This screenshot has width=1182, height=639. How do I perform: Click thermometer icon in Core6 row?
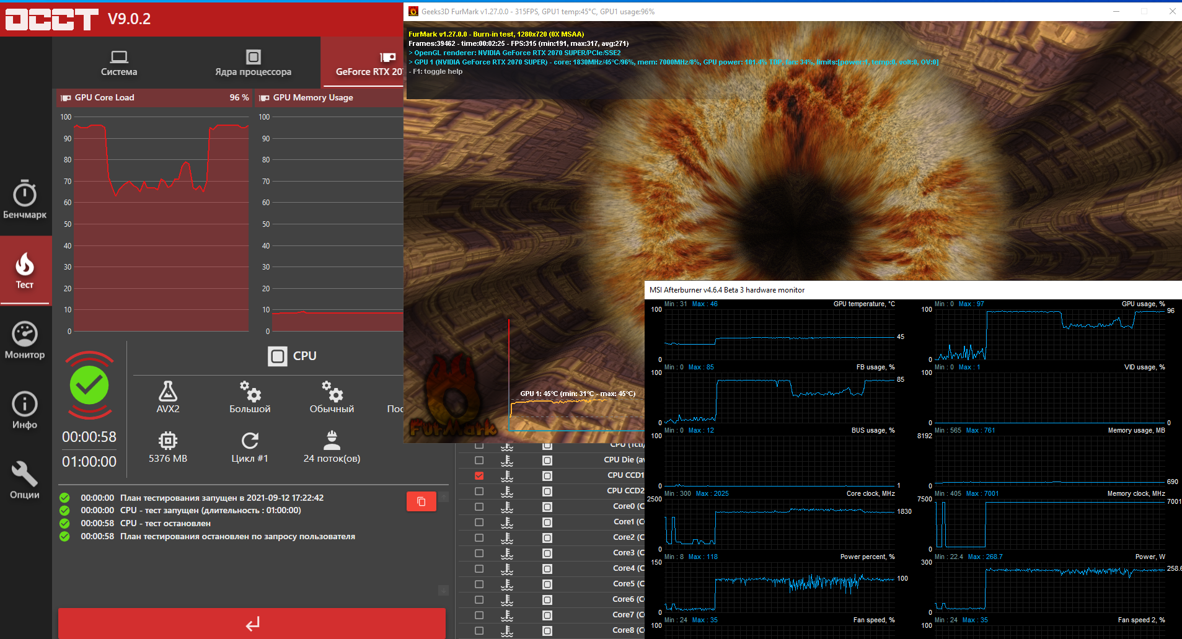[x=507, y=600]
